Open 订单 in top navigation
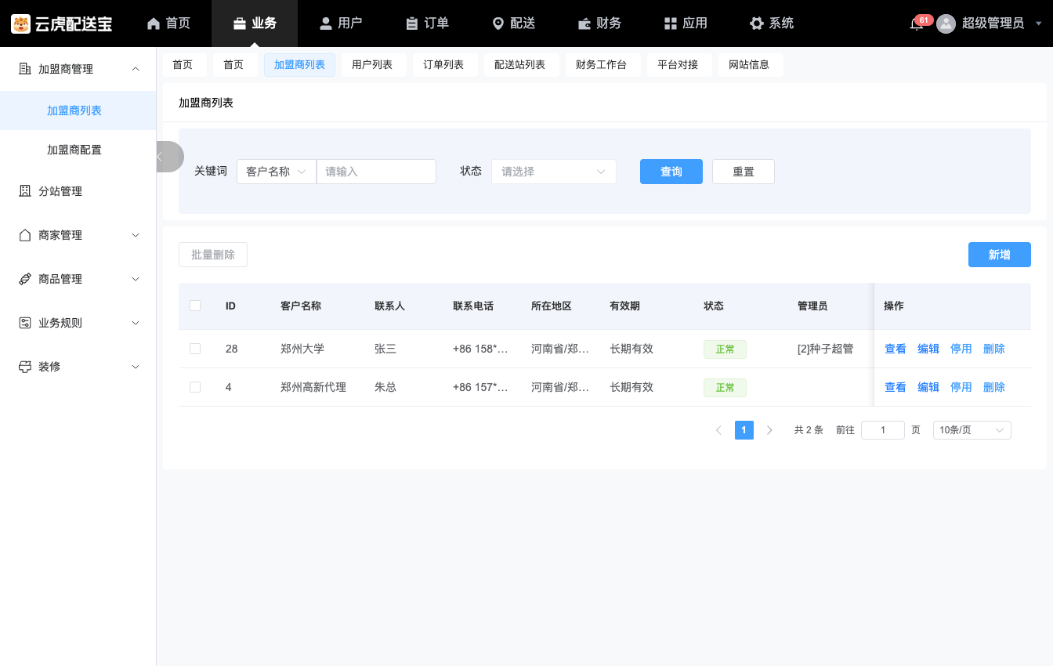The width and height of the screenshot is (1053, 666). pos(427,24)
